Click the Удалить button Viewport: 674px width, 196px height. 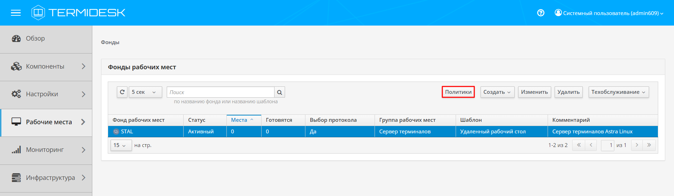(568, 92)
